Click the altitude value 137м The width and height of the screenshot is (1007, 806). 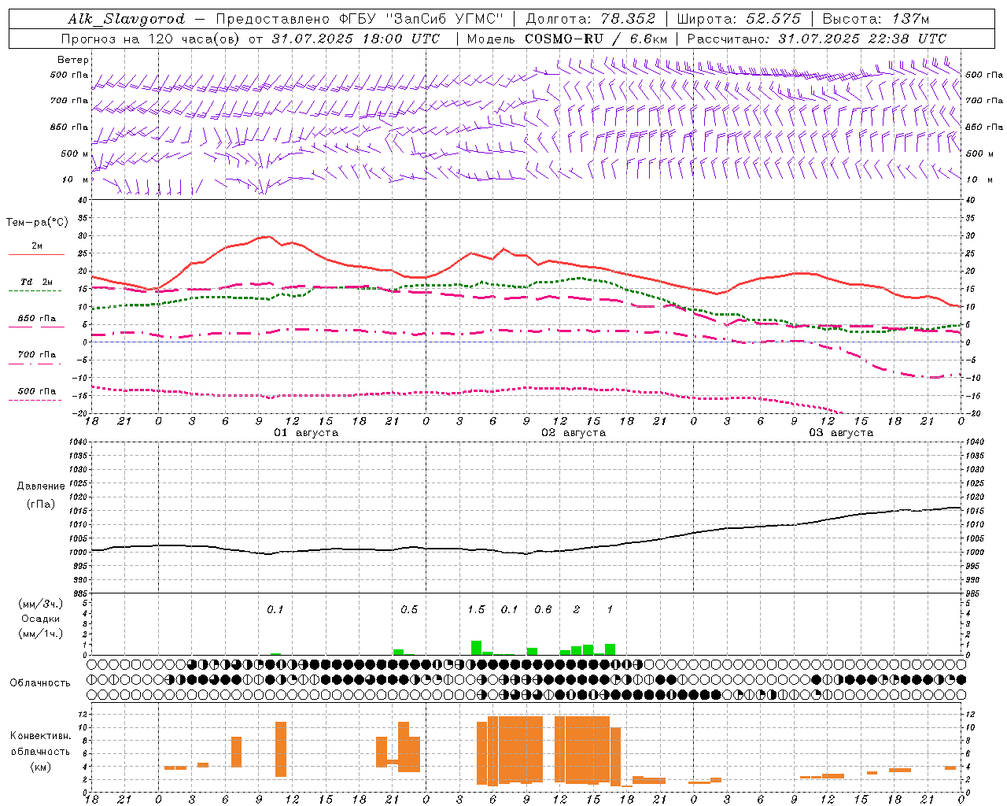[912, 19]
